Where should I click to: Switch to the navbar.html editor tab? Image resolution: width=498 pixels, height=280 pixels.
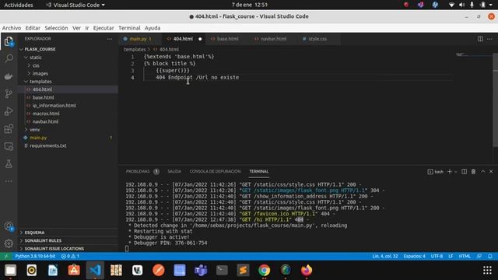point(273,39)
